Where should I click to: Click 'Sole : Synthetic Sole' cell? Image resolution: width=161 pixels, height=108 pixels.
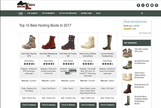(68, 98)
